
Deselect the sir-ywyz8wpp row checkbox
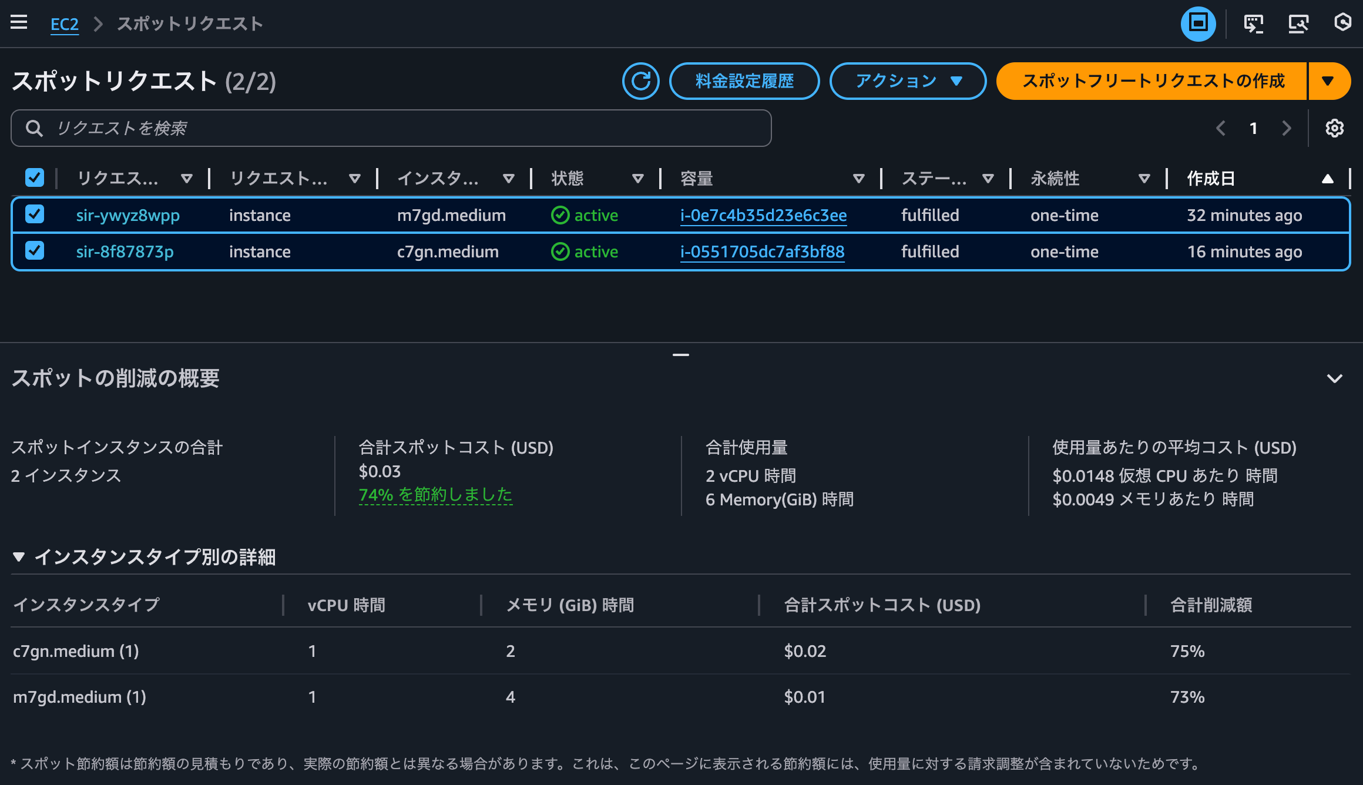(35, 214)
